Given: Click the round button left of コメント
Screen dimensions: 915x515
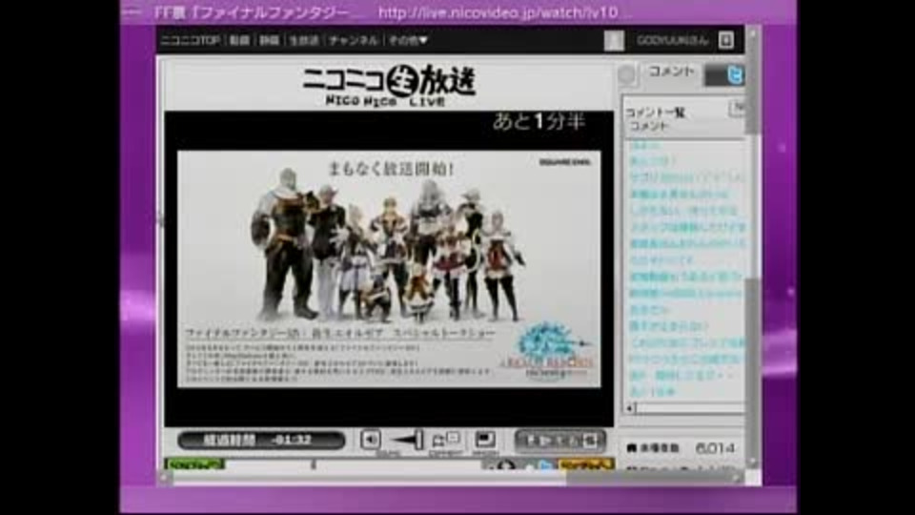Looking at the screenshot, I should coord(627,74).
